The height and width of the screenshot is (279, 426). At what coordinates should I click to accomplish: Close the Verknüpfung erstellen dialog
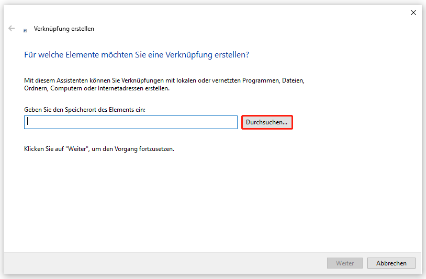pos(413,13)
